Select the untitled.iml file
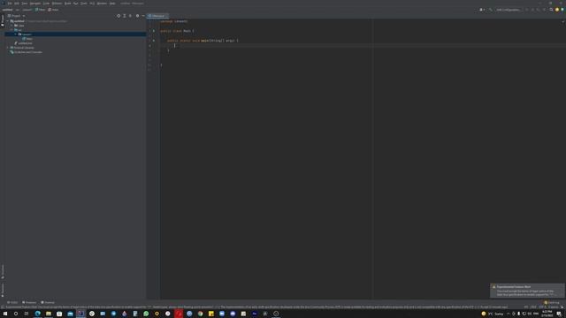566x318 pixels. click(x=23, y=43)
